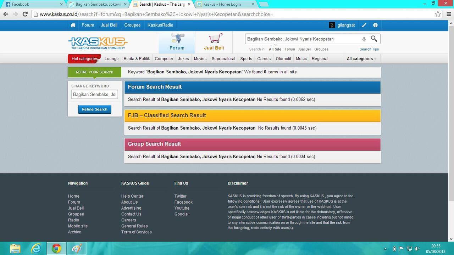
Task: Click the Kaskus home icon in top bar
Action: tap(73, 25)
